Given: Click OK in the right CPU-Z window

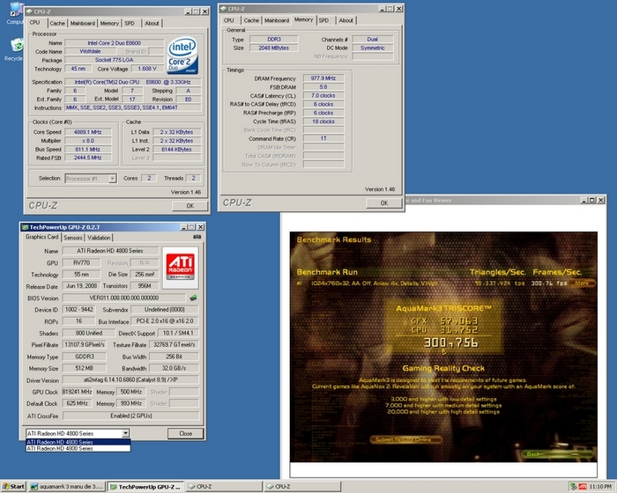Looking at the screenshot, I should (x=384, y=202).
